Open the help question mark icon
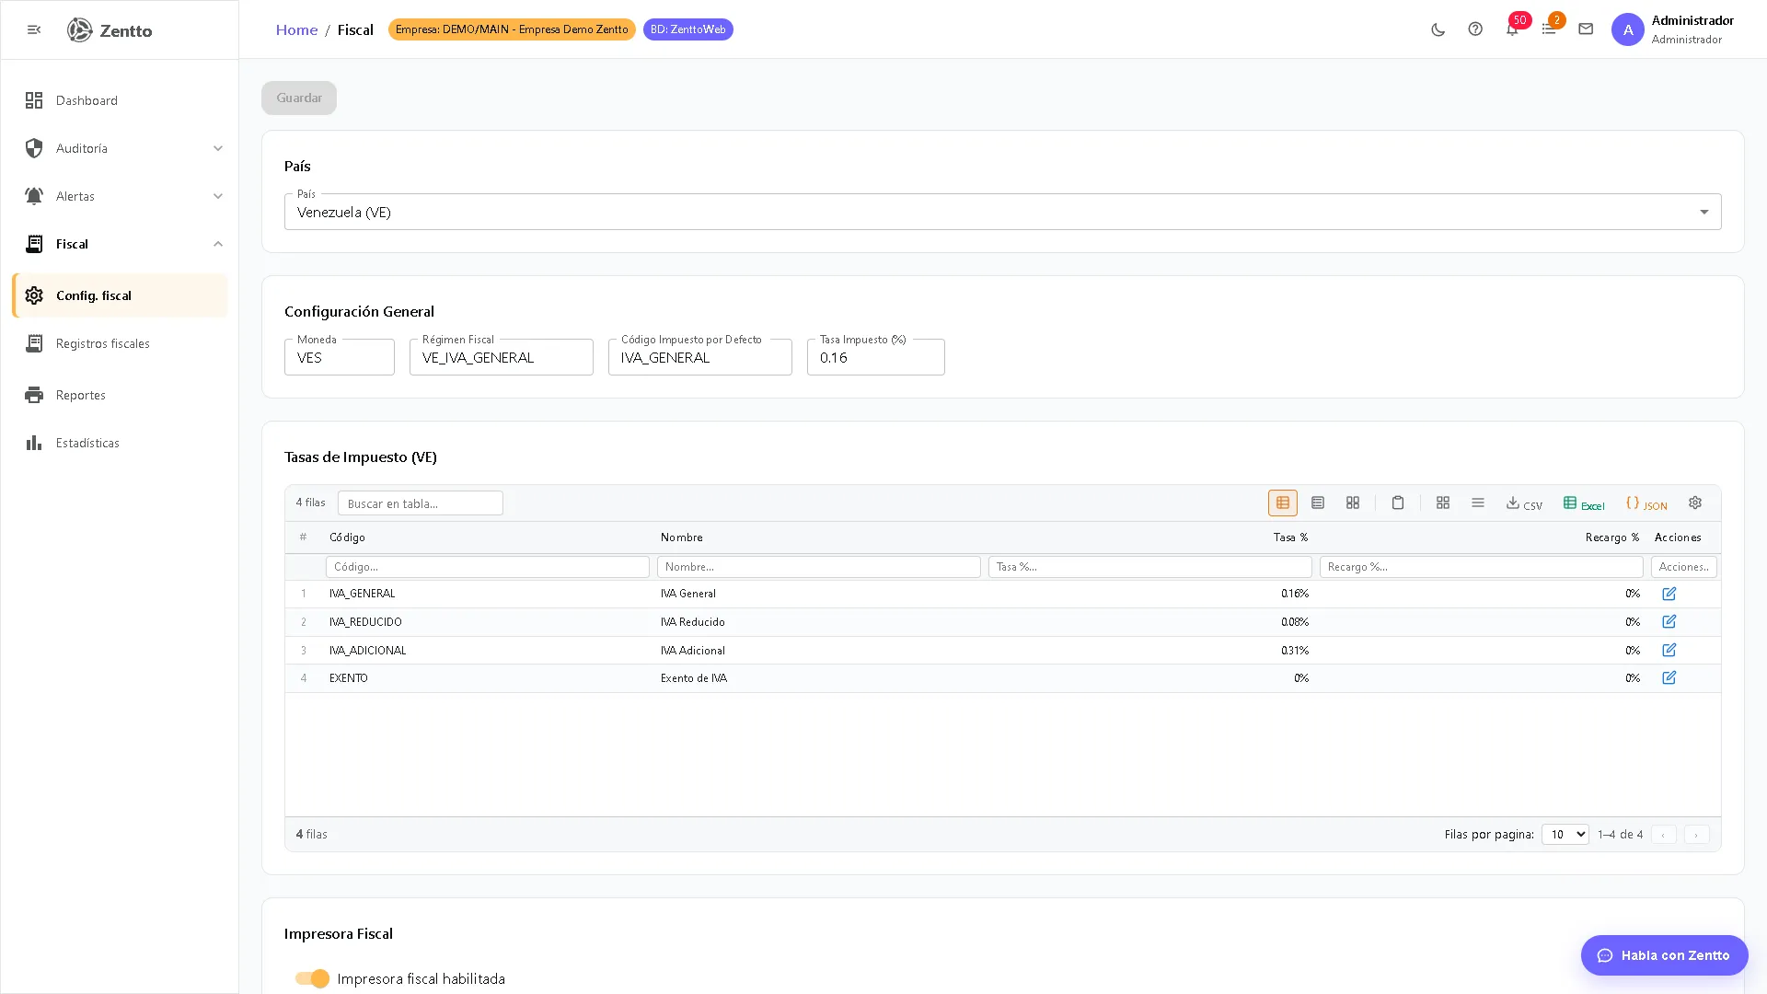This screenshot has height=994, width=1767. (1475, 29)
